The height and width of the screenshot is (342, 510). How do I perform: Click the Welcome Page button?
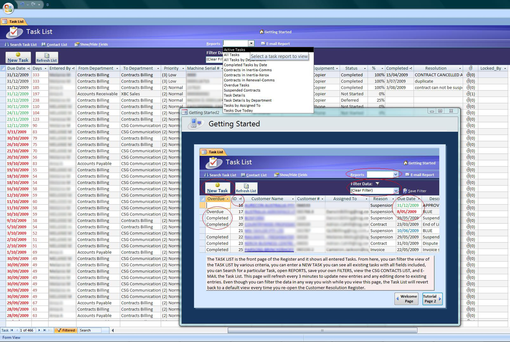[407, 299]
